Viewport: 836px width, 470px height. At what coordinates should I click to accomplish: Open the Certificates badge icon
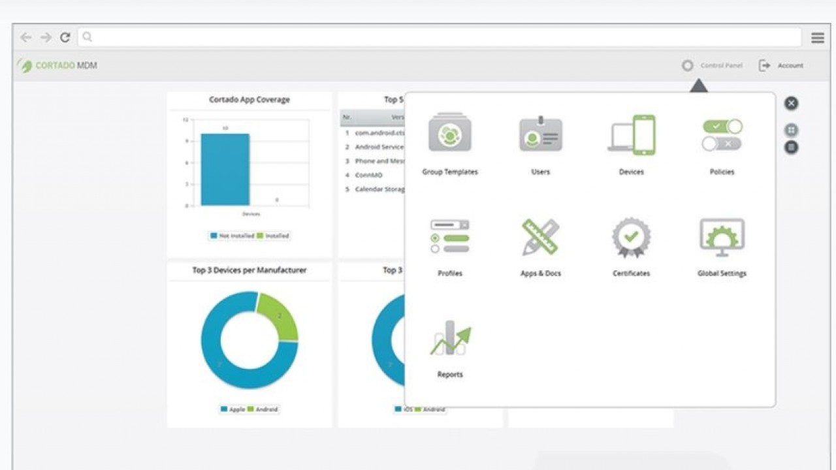[631, 237]
